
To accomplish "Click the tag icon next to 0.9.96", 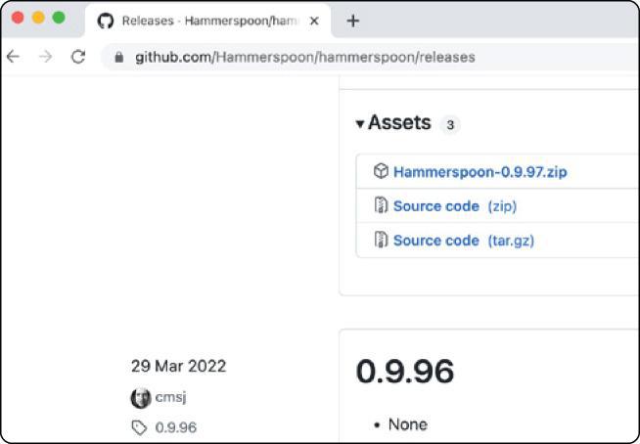I will click(x=139, y=428).
